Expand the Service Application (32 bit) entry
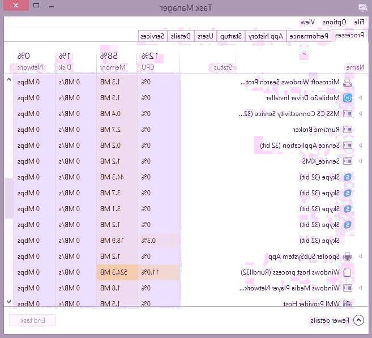Screen dimensions: 372x338 click(360, 146)
